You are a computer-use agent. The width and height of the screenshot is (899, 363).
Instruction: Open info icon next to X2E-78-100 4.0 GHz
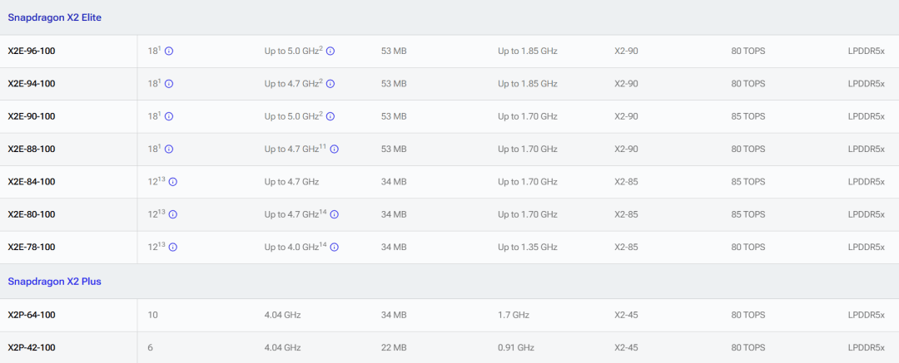[335, 248]
